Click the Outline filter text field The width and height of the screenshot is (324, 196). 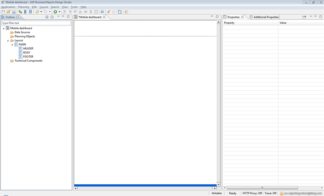point(36,23)
